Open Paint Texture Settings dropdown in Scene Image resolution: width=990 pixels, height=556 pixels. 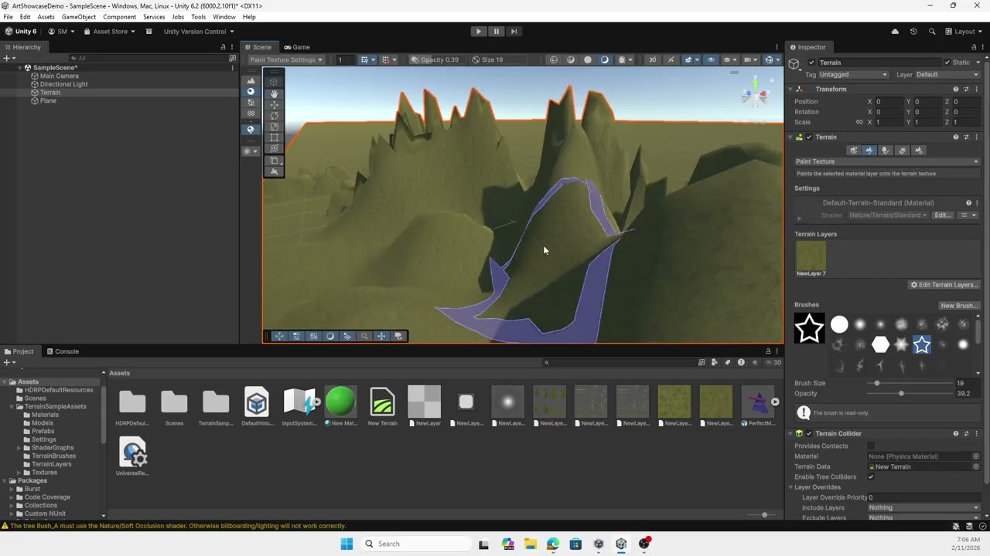(285, 59)
